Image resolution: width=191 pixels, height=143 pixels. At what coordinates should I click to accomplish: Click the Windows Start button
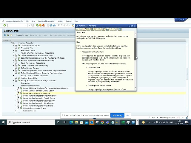(3, 122)
